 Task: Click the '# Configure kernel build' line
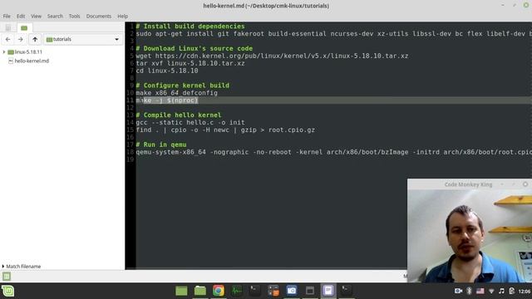point(183,86)
